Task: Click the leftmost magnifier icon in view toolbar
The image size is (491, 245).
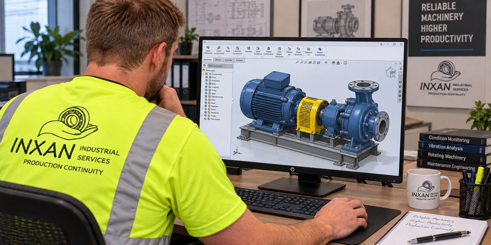Action: (x=297, y=62)
